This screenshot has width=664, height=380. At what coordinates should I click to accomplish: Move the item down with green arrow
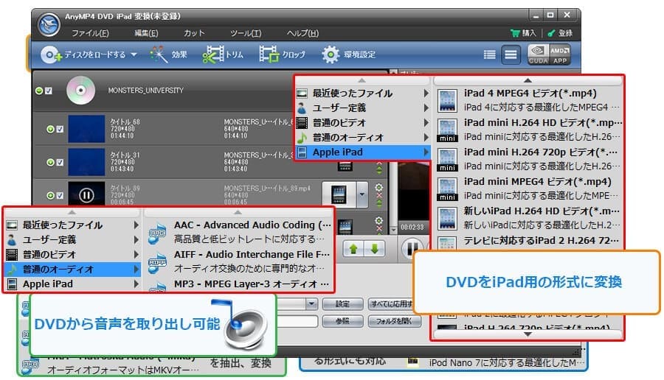coord(374,249)
